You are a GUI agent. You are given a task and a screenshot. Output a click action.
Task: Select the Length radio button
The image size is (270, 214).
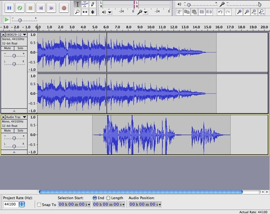[x=108, y=198]
